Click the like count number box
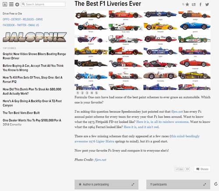 click(x=187, y=169)
